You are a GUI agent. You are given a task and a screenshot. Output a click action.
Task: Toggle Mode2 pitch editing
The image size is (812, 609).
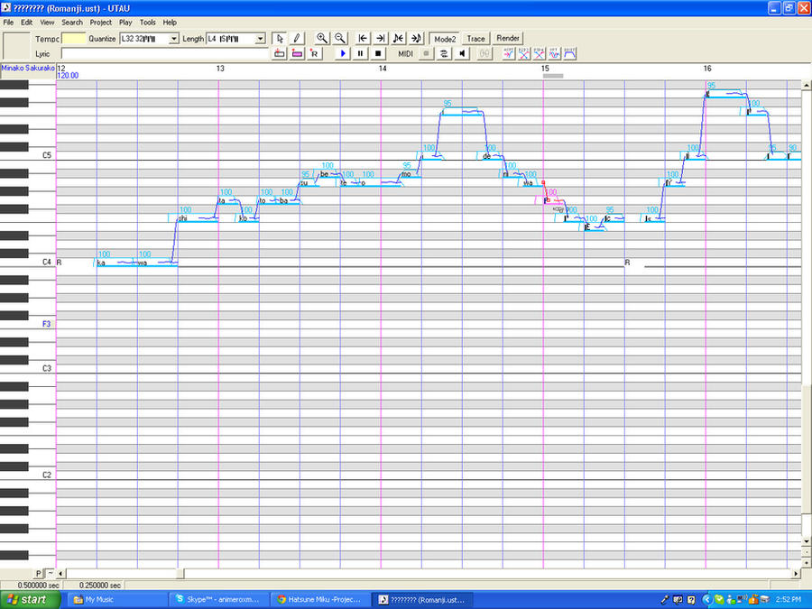click(x=445, y=39)
